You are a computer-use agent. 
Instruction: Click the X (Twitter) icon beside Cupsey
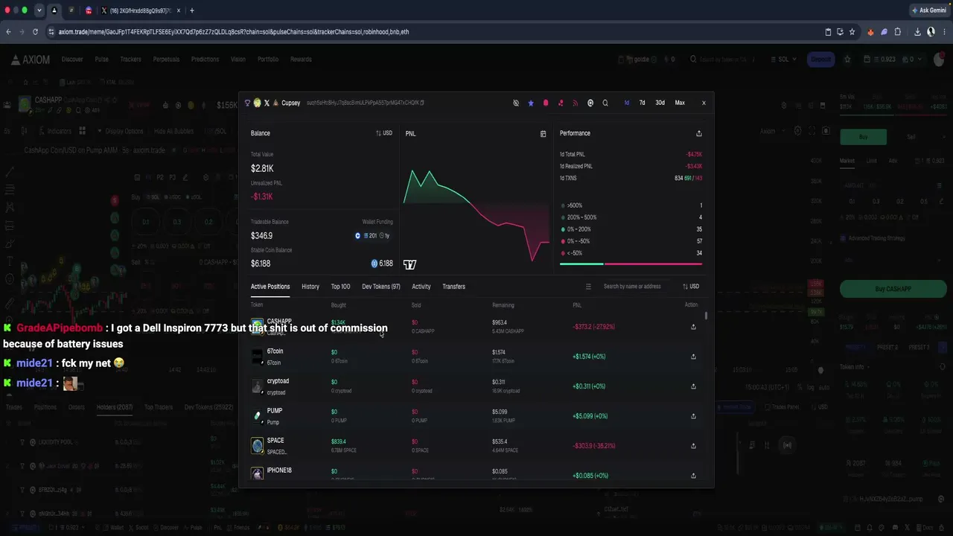(267, 103)
